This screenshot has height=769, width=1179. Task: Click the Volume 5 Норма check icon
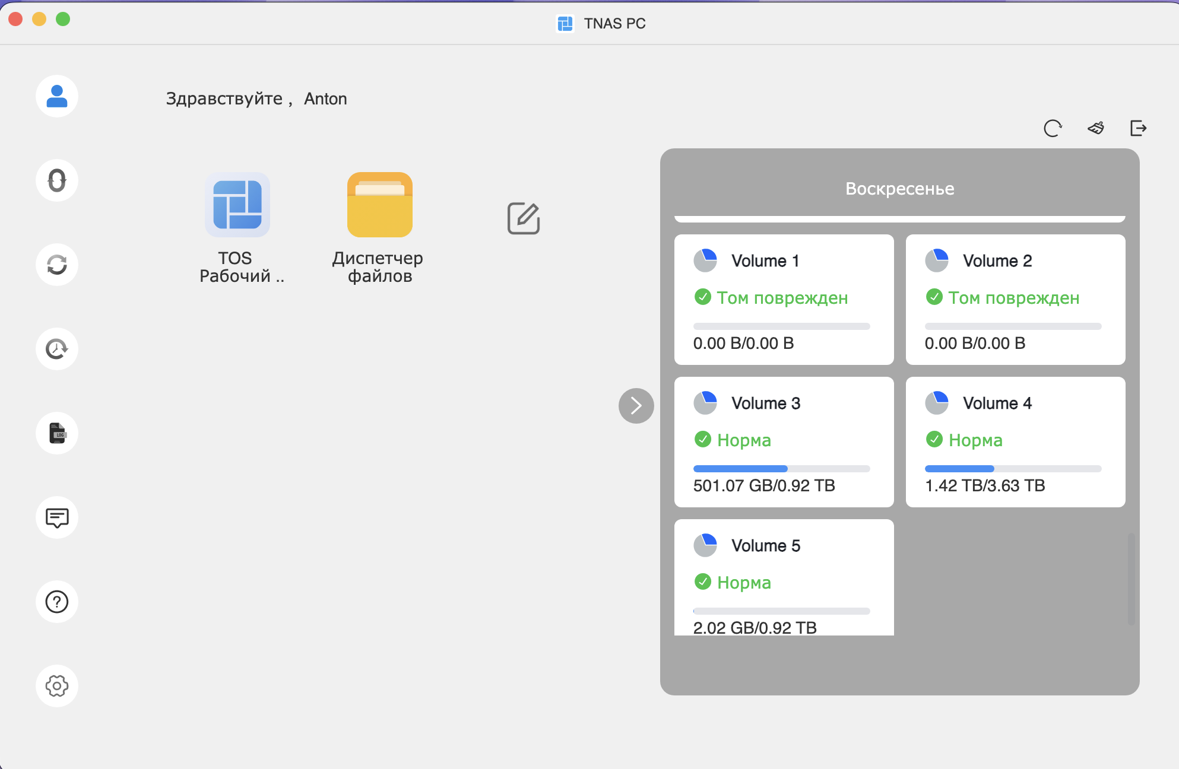tap(703, 581)
